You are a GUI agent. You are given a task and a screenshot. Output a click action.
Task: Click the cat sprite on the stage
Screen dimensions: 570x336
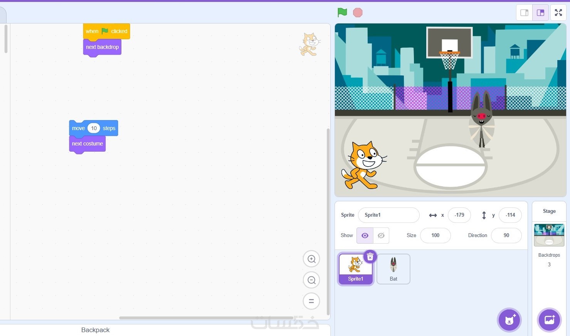(364, 165)
